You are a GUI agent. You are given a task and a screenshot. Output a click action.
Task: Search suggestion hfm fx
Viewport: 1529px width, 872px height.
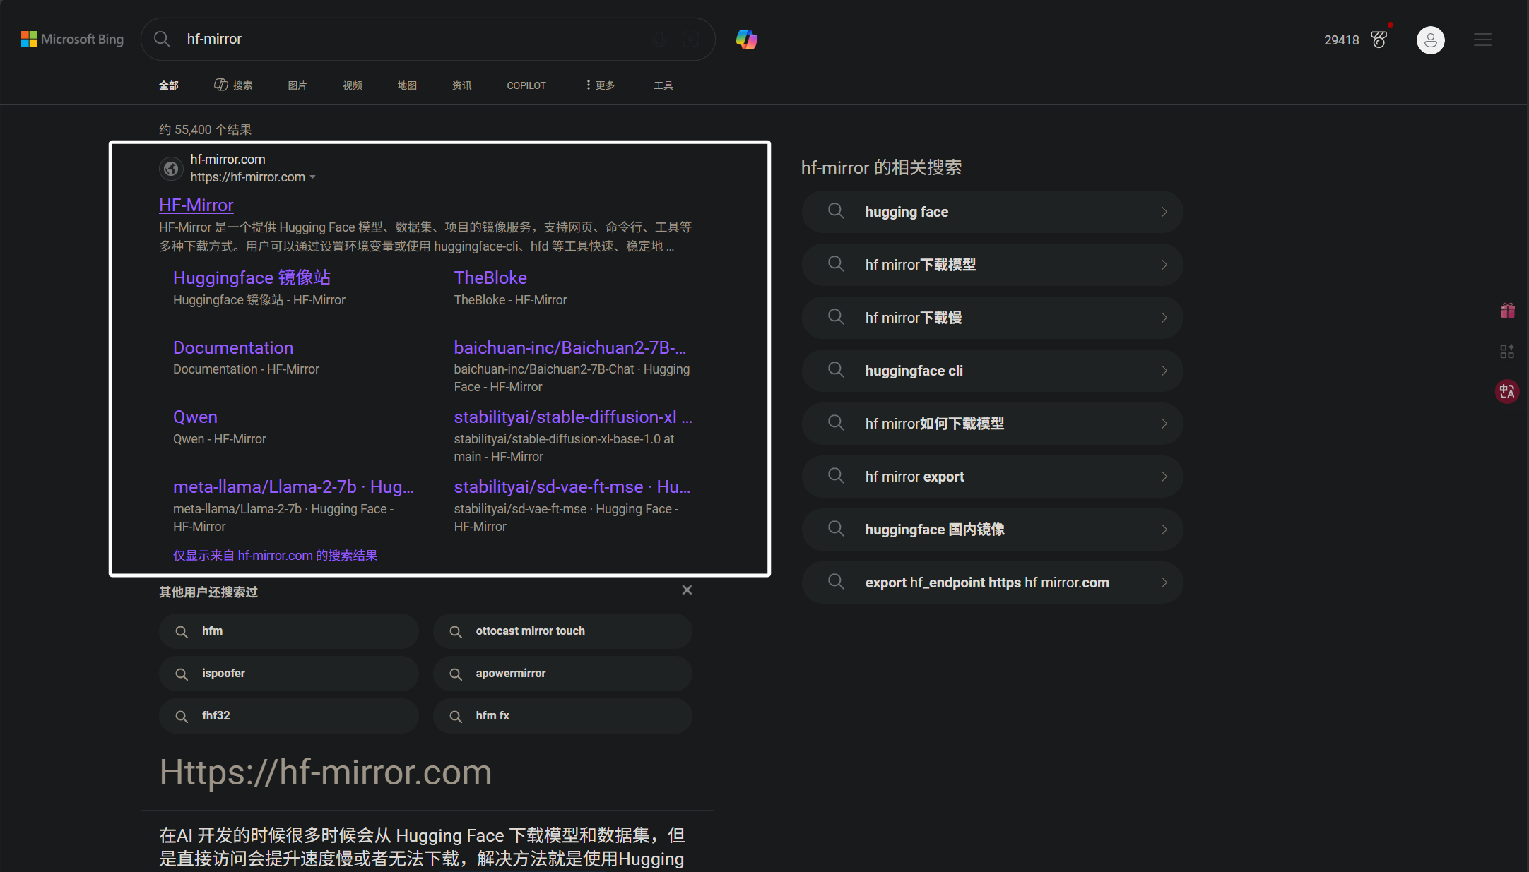(x=562, y=716)
